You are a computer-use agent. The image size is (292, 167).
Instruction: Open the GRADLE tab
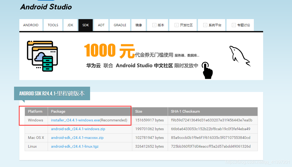point(120,25)
